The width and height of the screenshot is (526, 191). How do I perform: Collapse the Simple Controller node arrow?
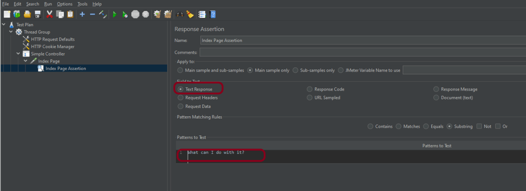tap(18, 54)
